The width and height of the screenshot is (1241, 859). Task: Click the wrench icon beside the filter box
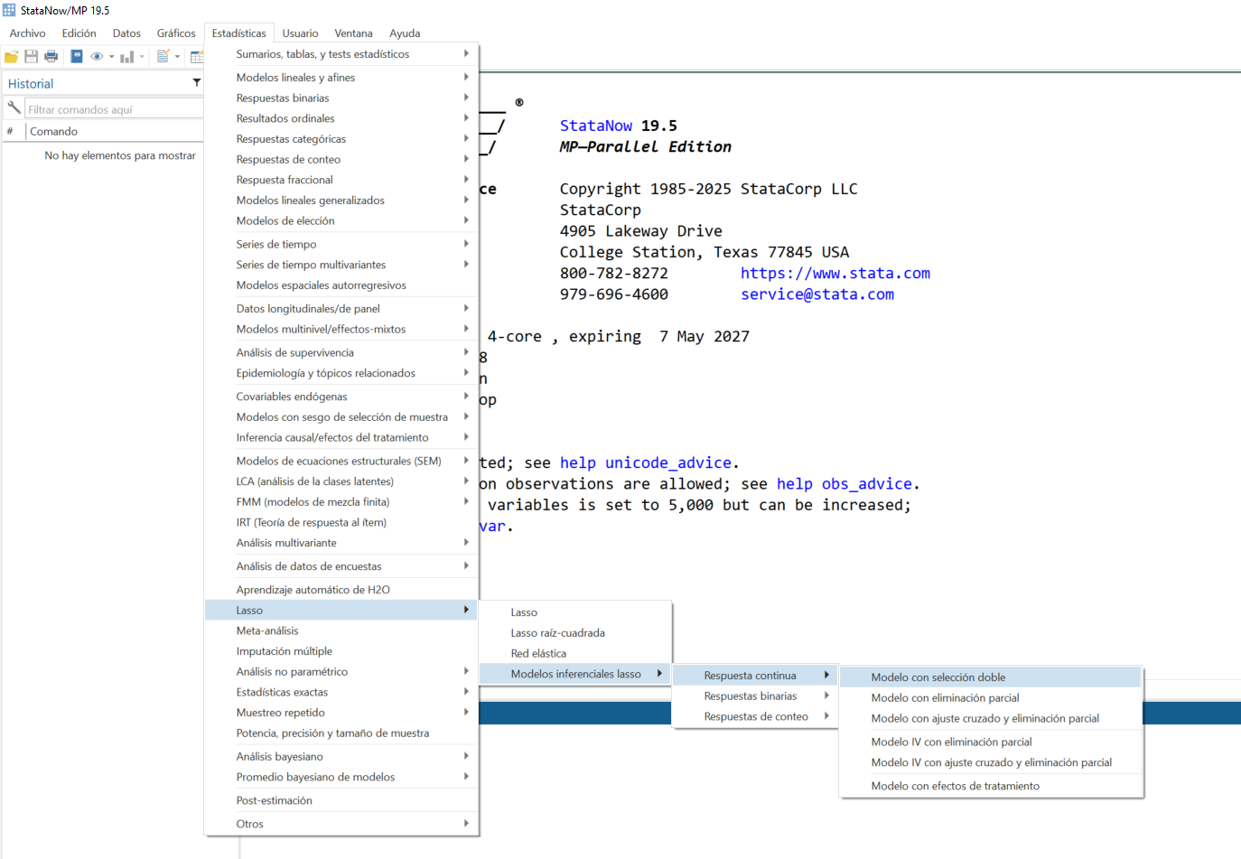click(x=13, y=107)
